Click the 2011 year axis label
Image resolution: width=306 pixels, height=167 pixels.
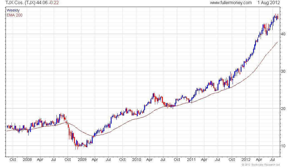point(191,159)
